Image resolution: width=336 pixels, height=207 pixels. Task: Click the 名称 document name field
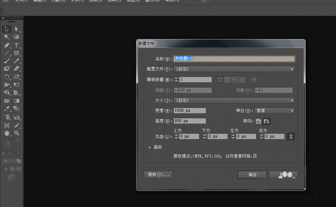tap(234, 58)
